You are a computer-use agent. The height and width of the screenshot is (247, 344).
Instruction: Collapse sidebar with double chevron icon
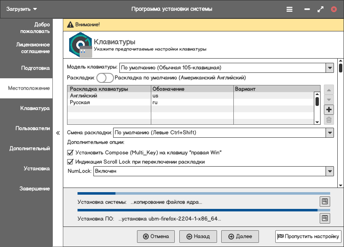(58, 134)
